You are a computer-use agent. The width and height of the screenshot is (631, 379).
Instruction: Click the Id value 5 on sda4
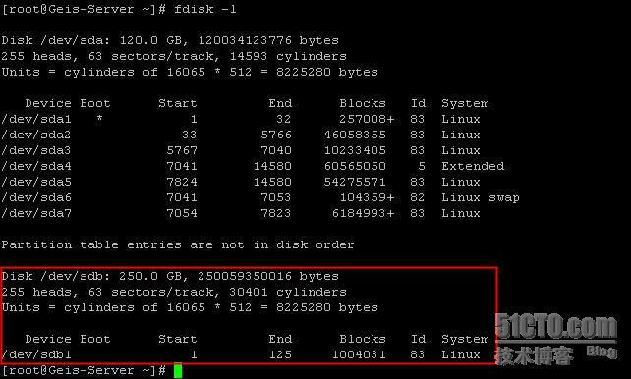point(421,166)
